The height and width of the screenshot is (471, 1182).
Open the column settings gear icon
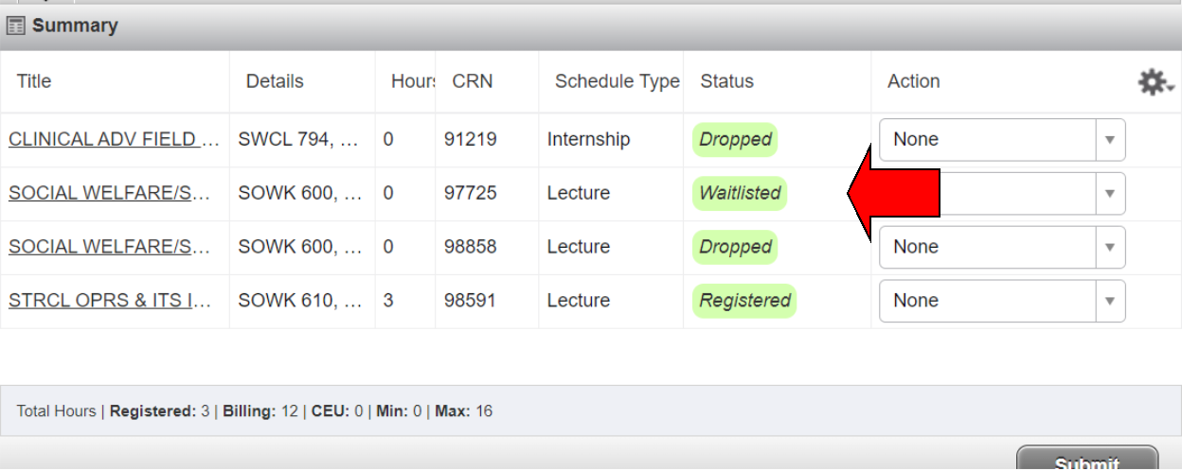tap(1154, 82)
